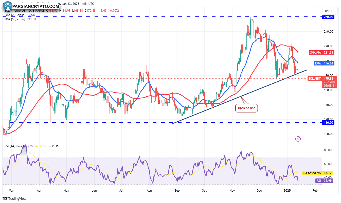
Task: Click the Dec label on time axis
Action: point(259,191)
